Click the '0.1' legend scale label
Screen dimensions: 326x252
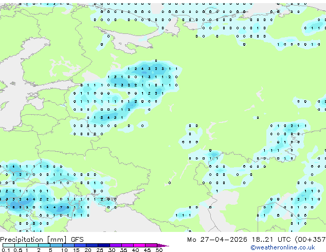(6, 250)
